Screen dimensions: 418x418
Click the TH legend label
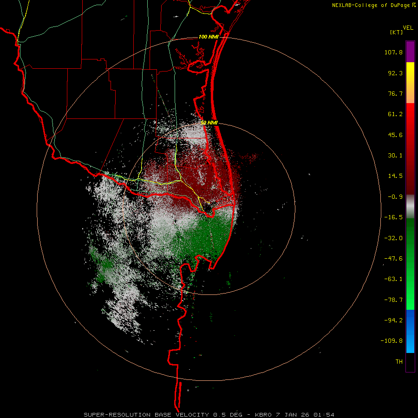(x=399, y=362)
